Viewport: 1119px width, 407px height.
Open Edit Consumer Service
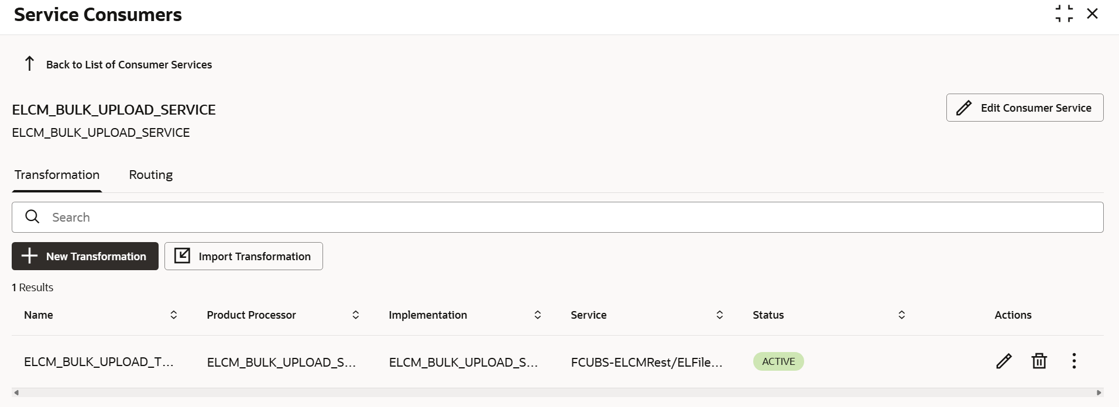tap(1025, 108)
